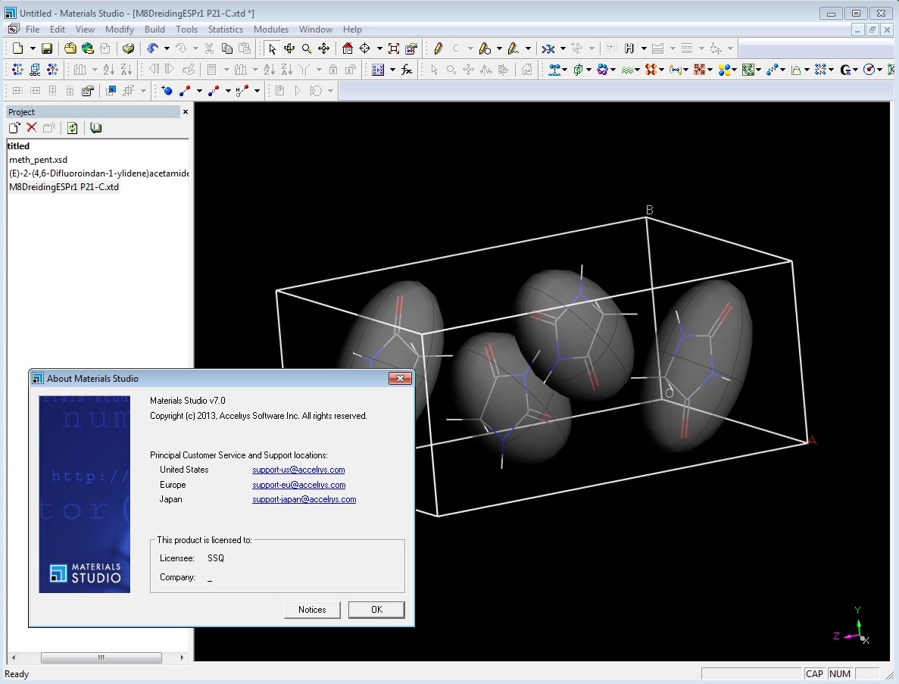Save the project with the floppy disk icon

[x=47, y=48]
